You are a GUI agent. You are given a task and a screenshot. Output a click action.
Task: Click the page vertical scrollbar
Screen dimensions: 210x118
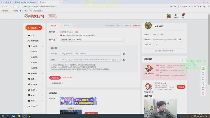209,50
